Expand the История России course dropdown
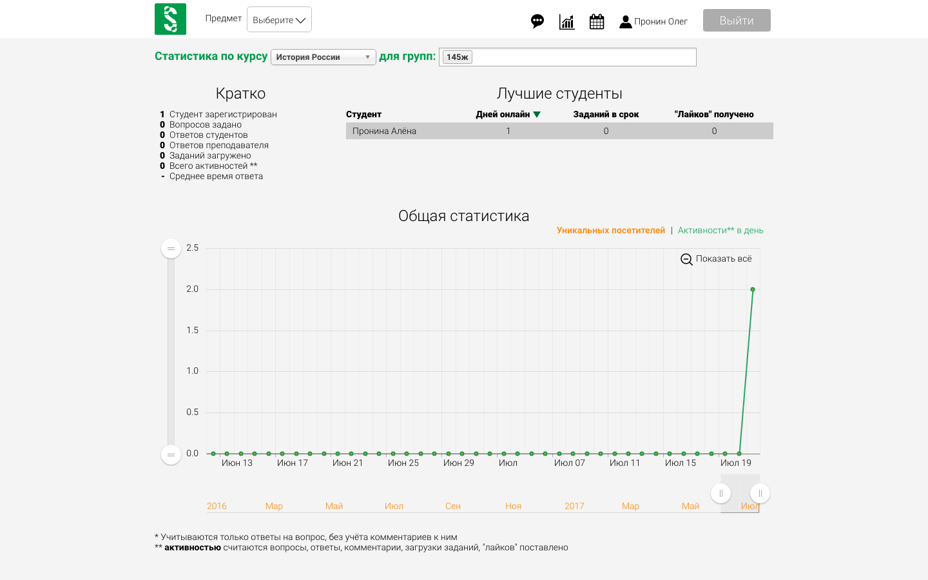 pos(323,57)
